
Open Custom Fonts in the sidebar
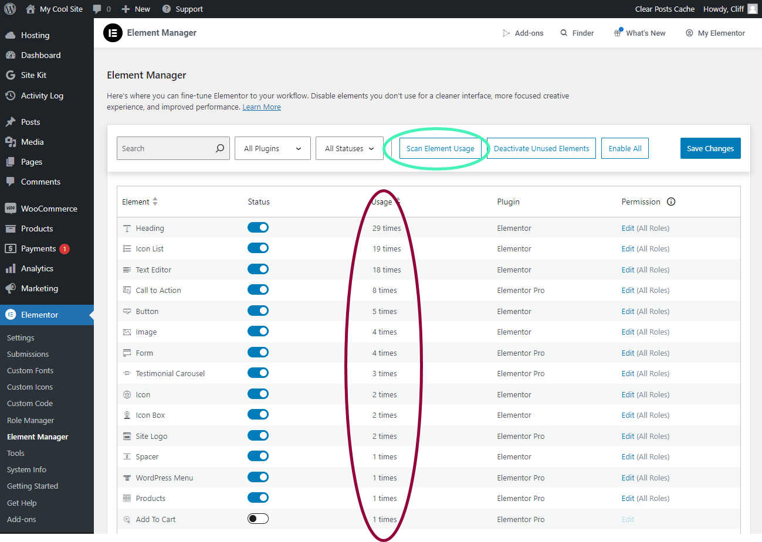click(30, 370)
